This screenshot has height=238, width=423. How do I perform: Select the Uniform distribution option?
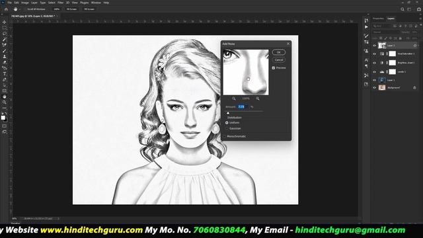click(227, 123)
